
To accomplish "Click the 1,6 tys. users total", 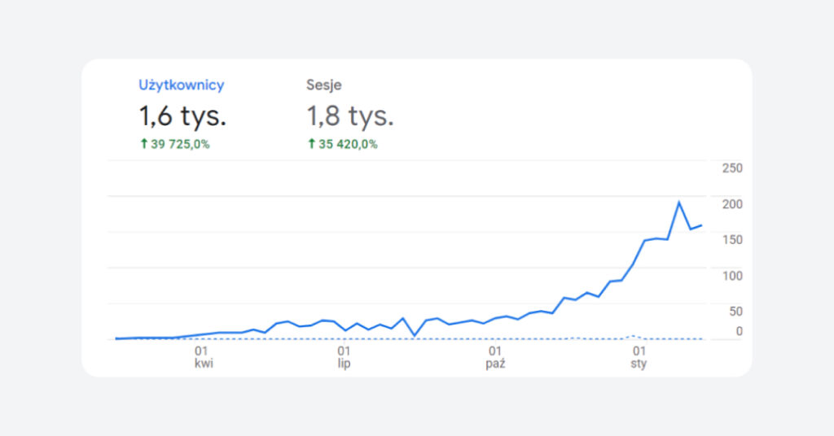I will pos(182,116).
